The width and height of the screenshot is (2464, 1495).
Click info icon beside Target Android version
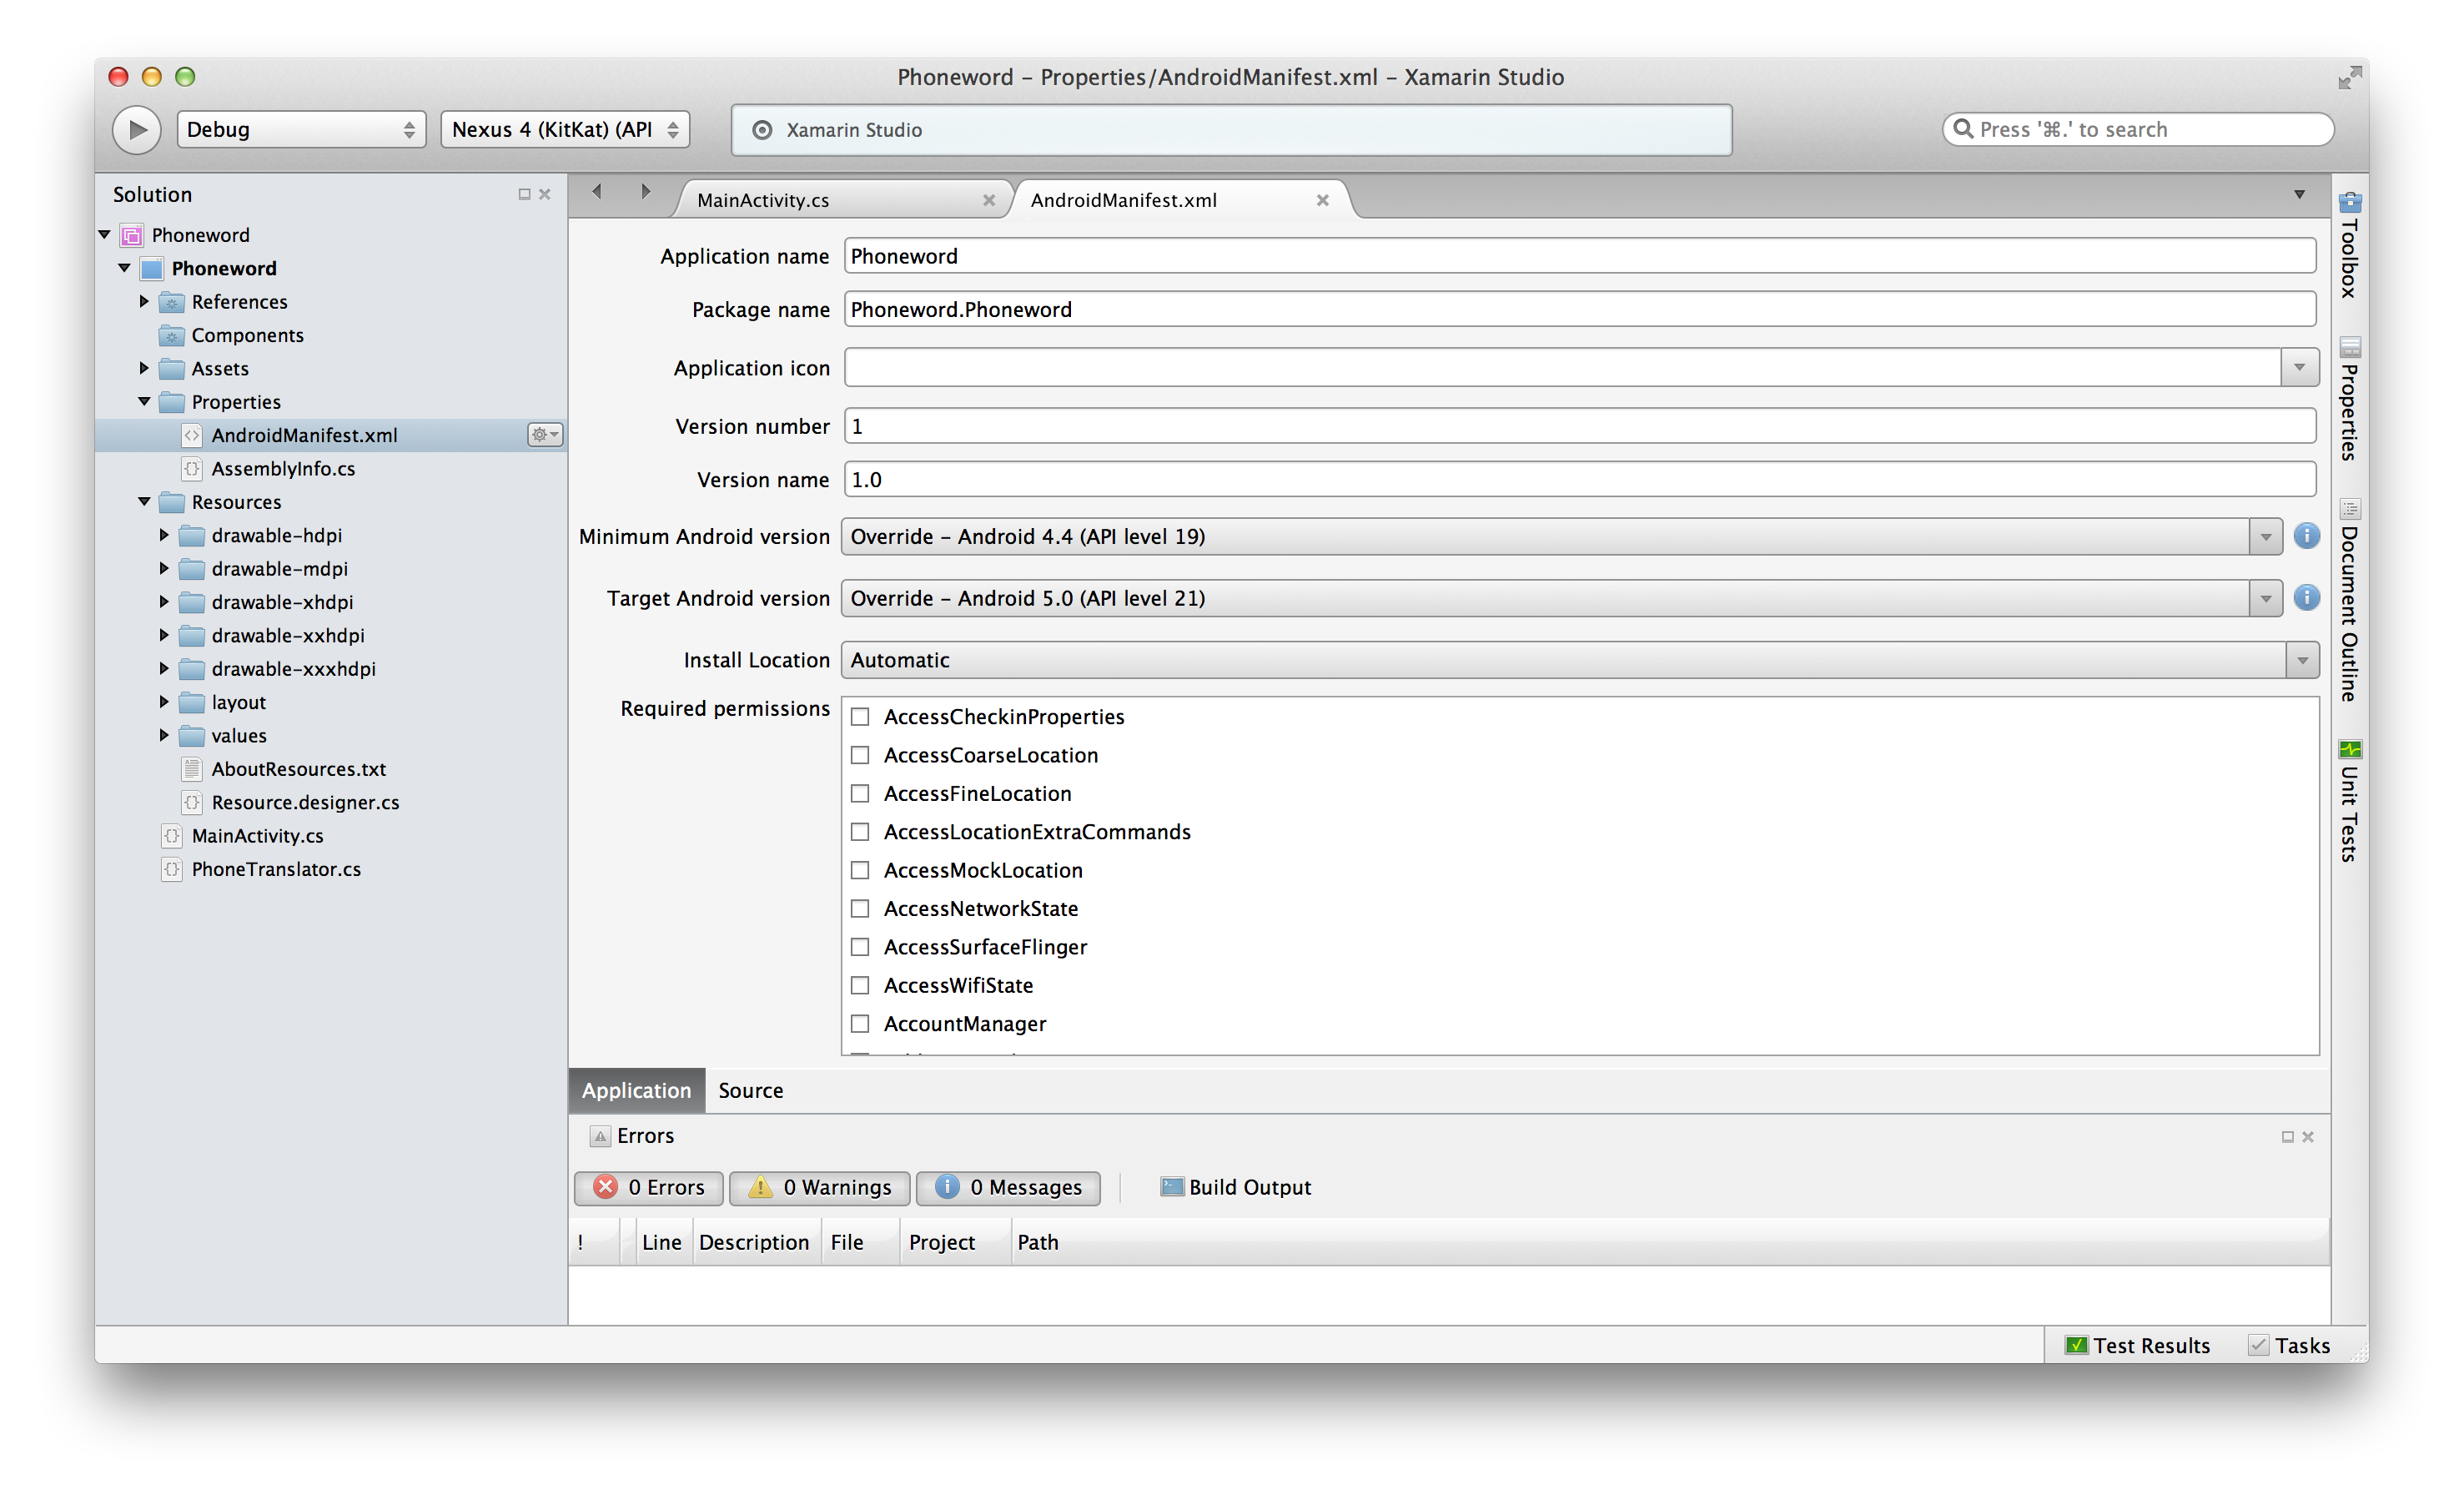tap(2306, 598)
